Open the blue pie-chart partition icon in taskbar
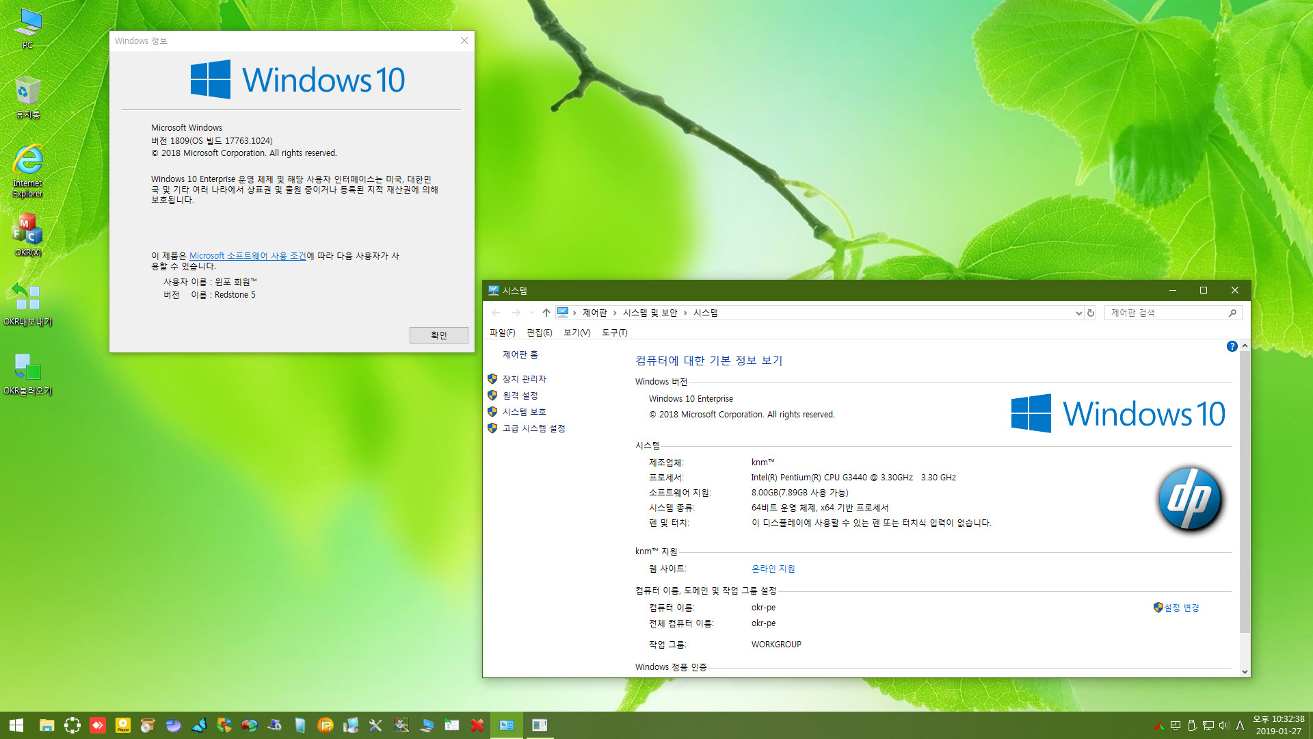Viewport: 1313px width, 739px height. 173,725
